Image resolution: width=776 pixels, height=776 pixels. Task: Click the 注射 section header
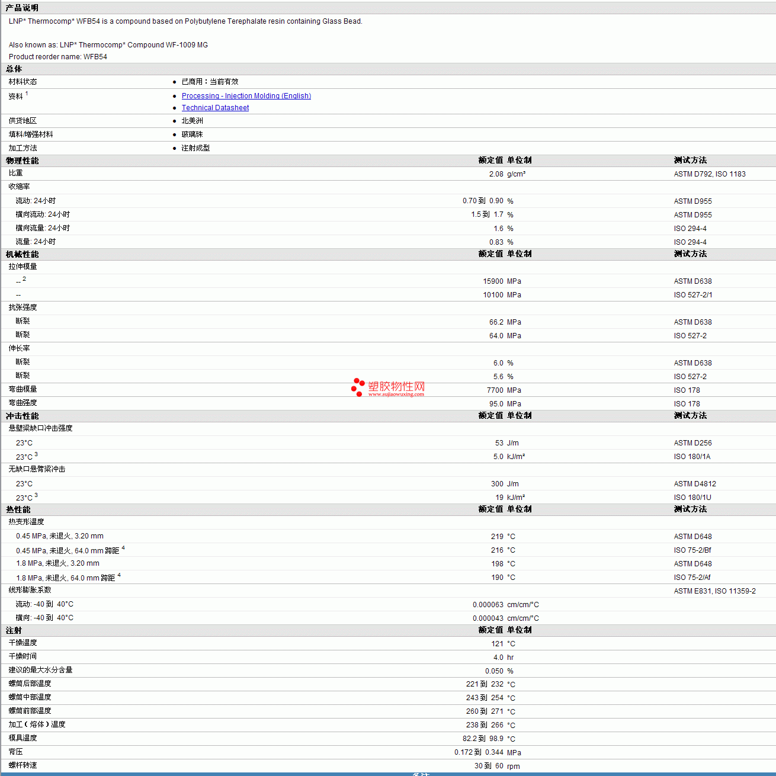coord(14,630)
